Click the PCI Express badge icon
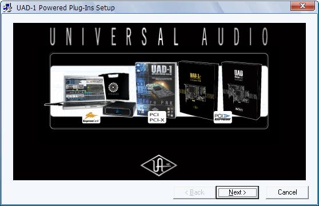 pos(223,117)
